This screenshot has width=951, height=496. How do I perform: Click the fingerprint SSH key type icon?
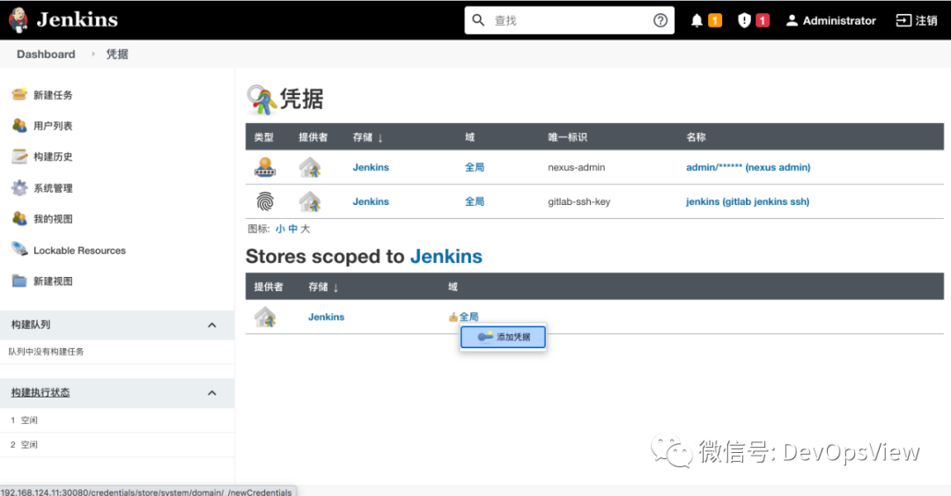click(265, 201)
